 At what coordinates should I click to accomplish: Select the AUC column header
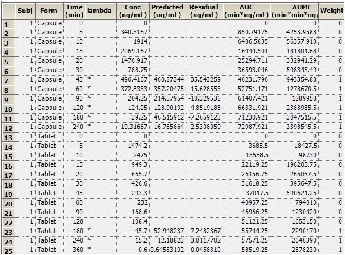tap(246, 11)
